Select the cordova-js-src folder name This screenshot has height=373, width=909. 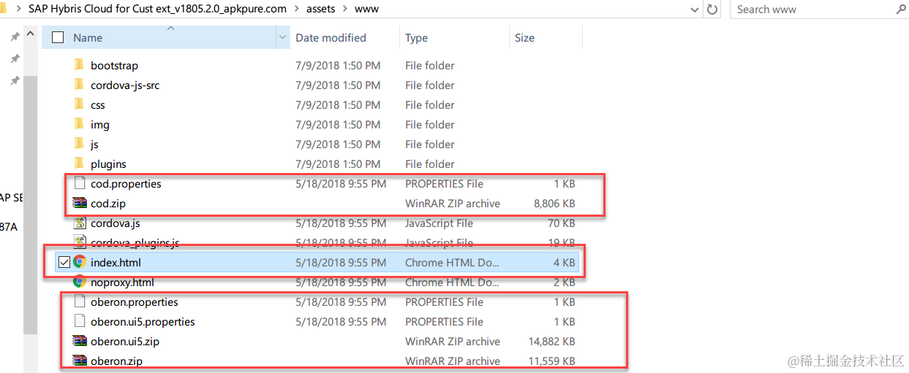tap(125, 85)
